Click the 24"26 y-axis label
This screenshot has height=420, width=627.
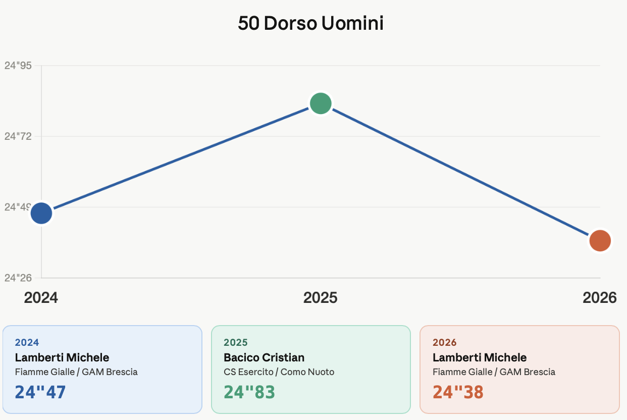coord(18,278)
